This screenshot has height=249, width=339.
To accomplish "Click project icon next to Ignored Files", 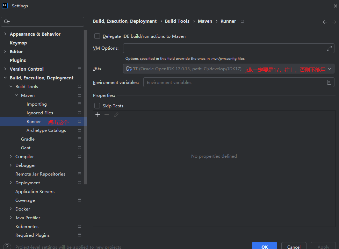I will click(79, 113).
